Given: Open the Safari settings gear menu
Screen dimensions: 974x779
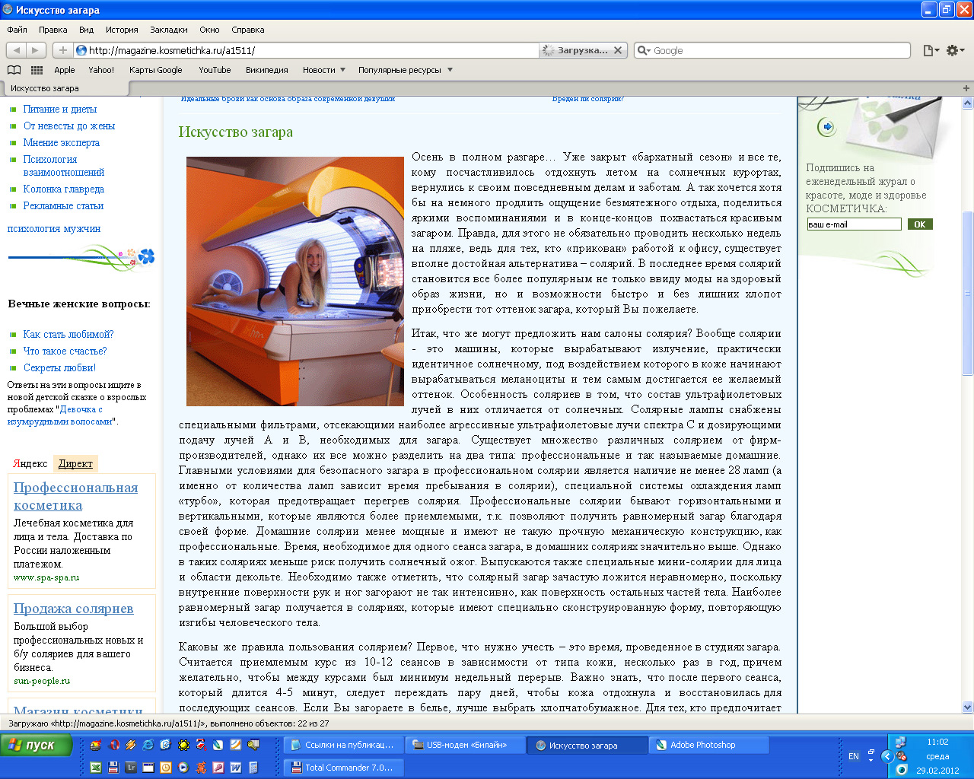Looking at the screenshot, I should pos(956,50).
